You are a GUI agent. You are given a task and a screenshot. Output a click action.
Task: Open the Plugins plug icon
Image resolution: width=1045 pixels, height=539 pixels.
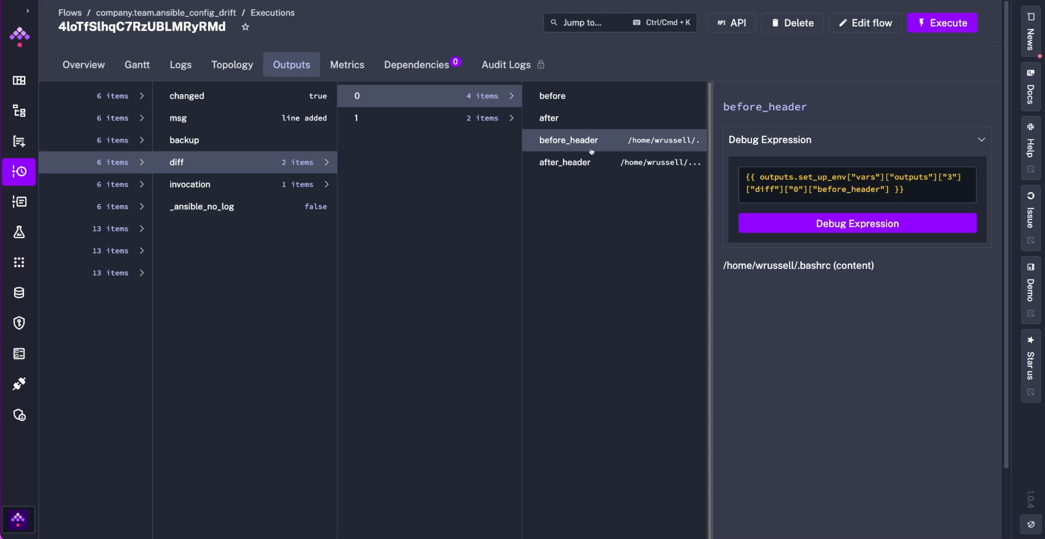19,383
